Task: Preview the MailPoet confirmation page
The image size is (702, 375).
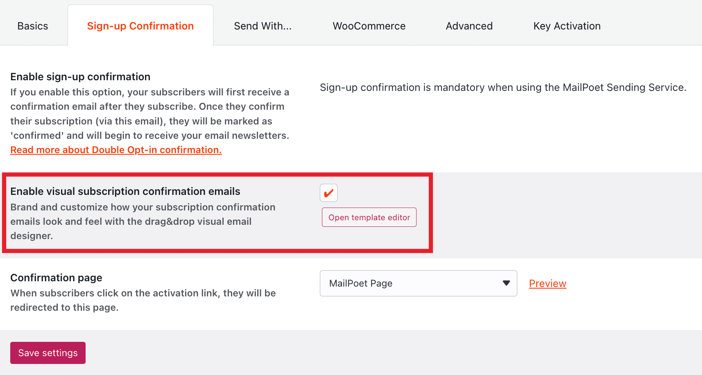Action: 547,283
